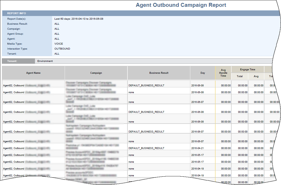This screenshot has width=281, height=185.
Task: Click the Campaign column header in table
Action: click(x=96, y=73)
